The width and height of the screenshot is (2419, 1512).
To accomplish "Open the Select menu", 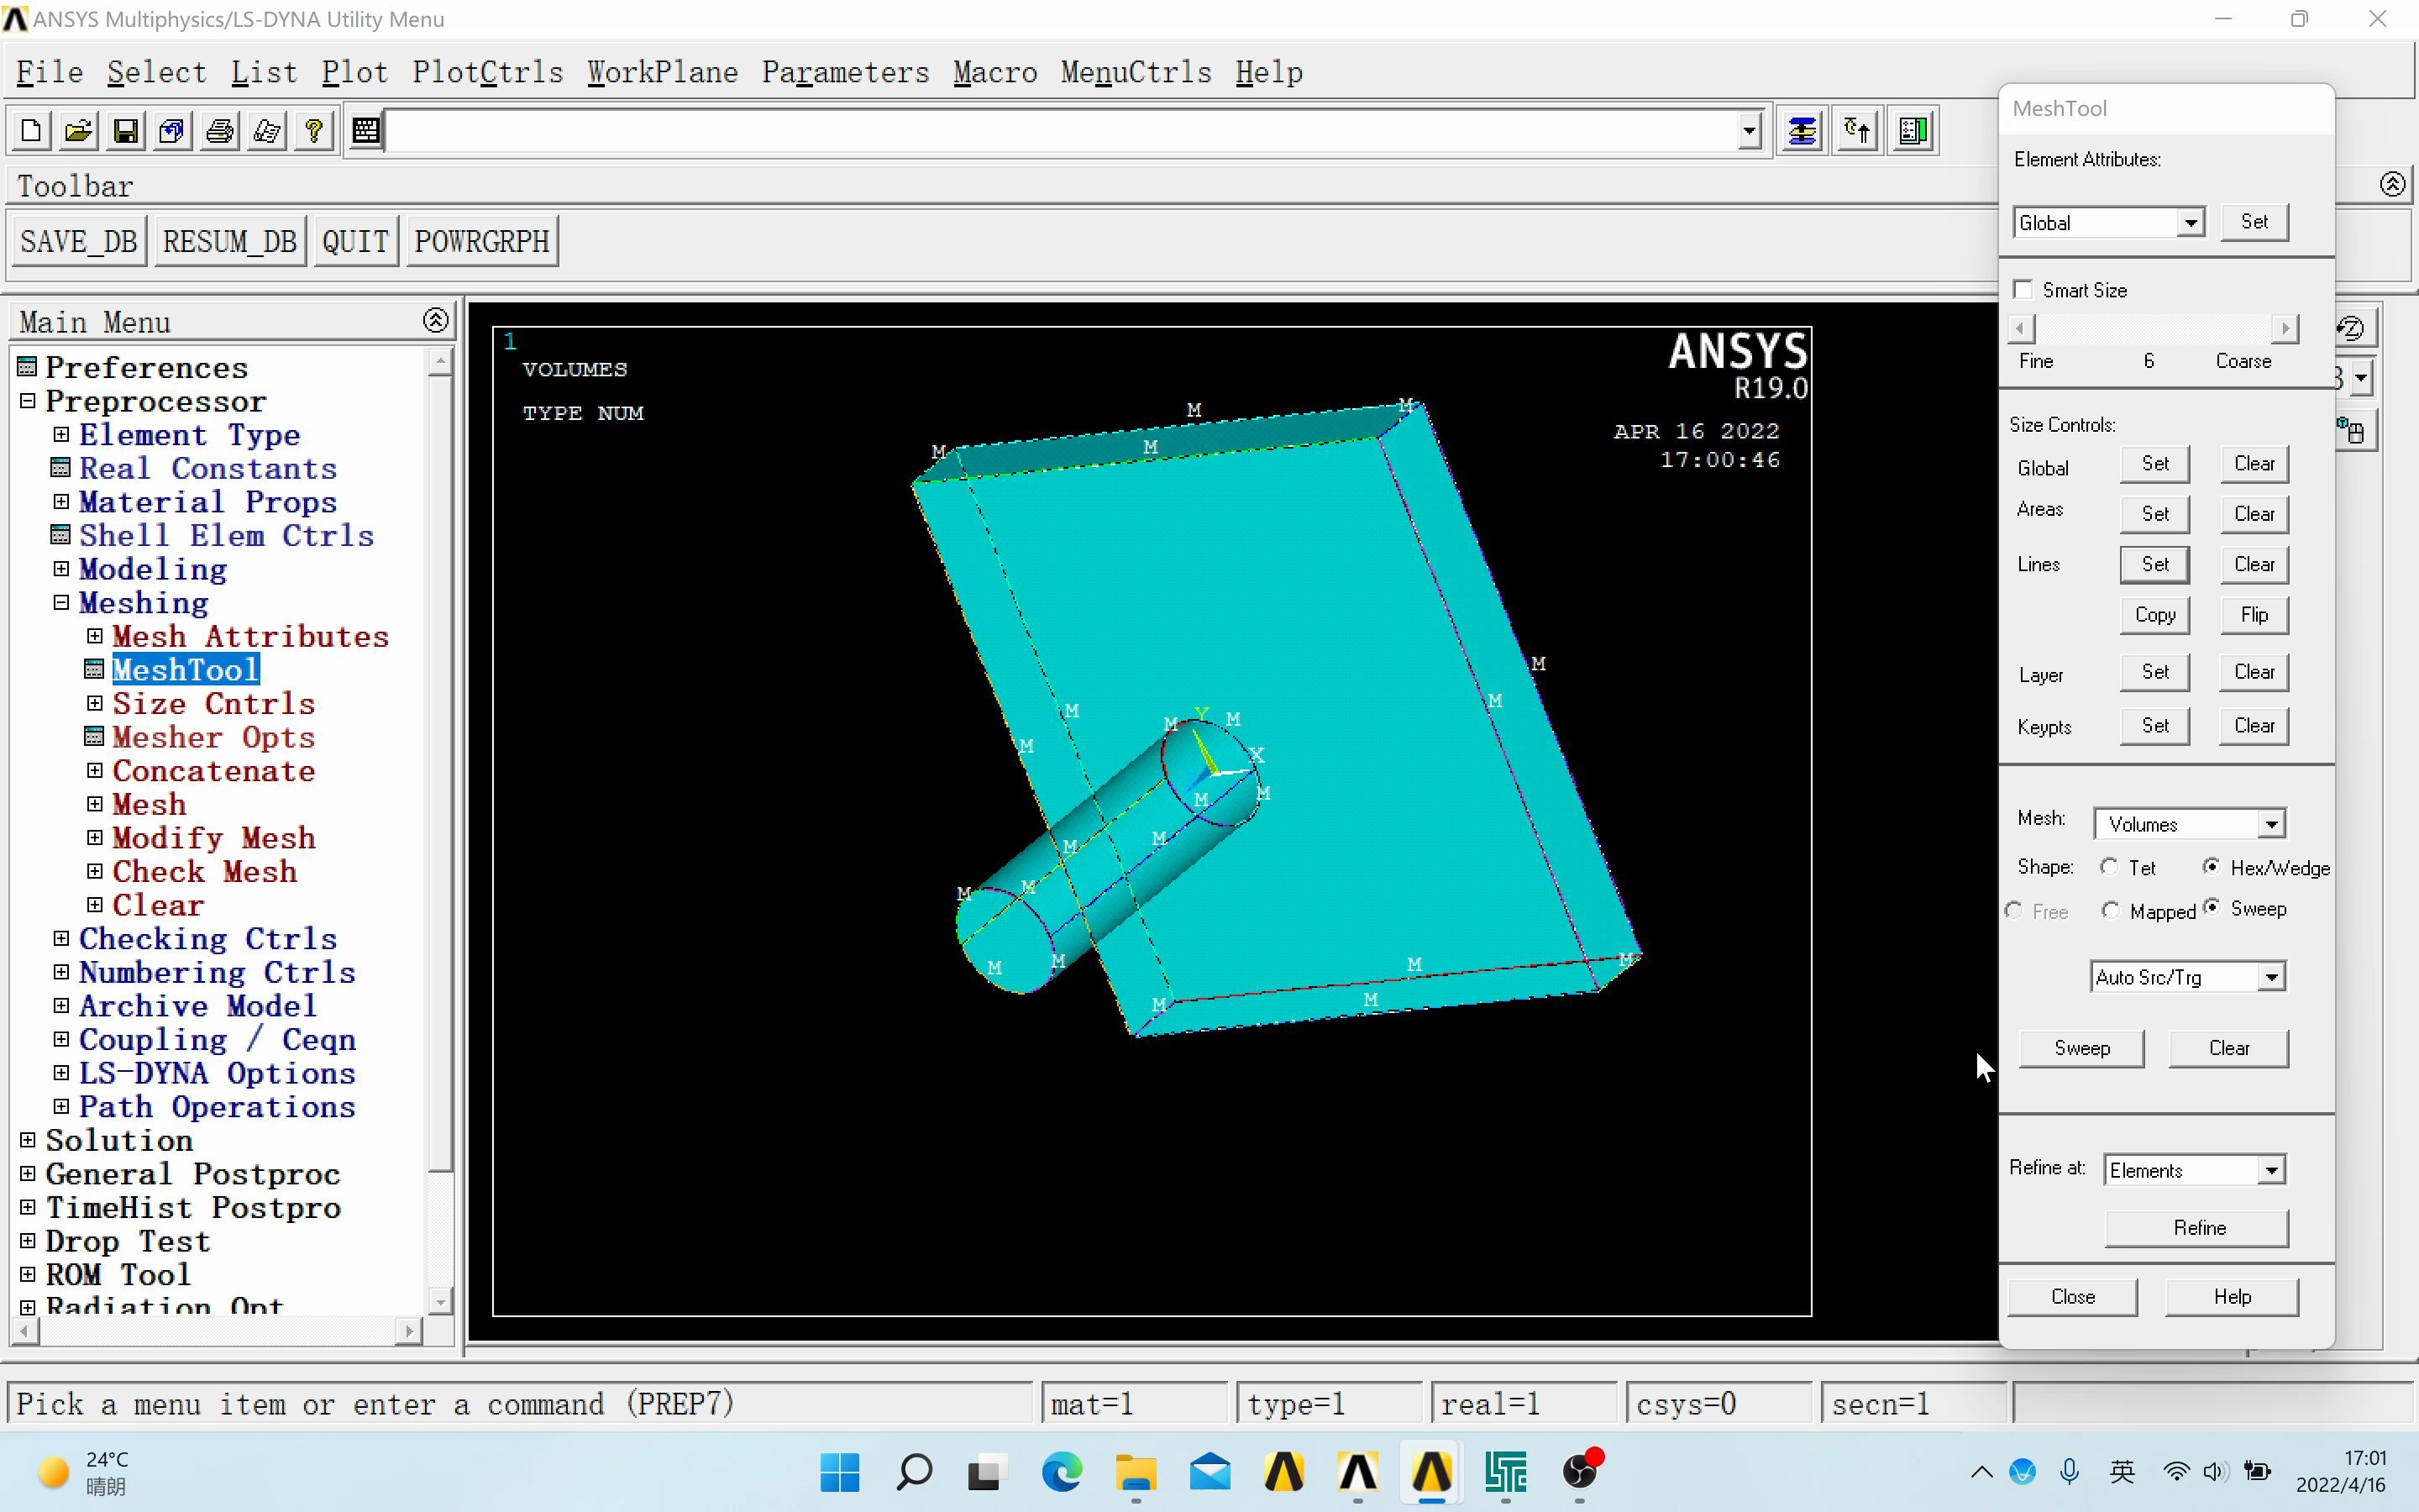I will [157, 72].
